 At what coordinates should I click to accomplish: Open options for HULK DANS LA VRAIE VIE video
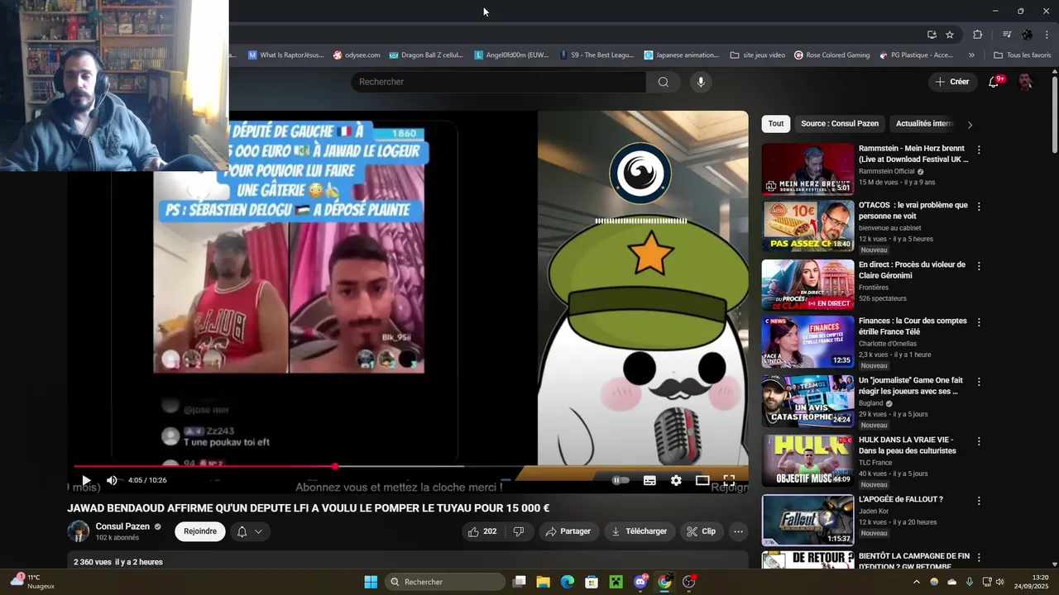click(x=979, y=441)
